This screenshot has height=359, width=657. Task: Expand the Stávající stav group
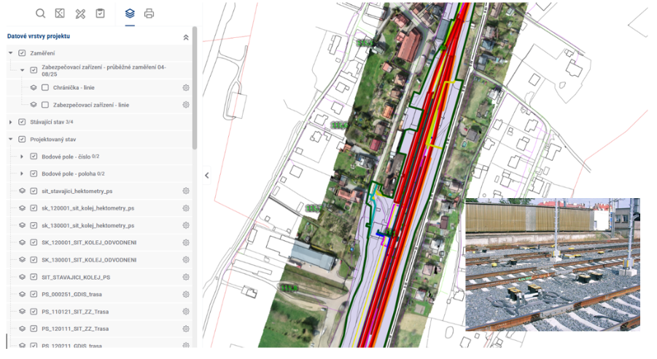coord(10,122)
